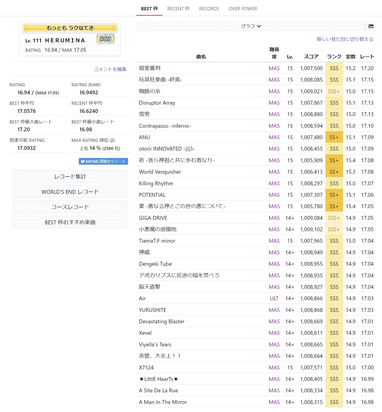The height and width of the screenshot is (412, 382).
Task: Tweet rating info with RATING 情報をツイート button
Action: [103, 161]
